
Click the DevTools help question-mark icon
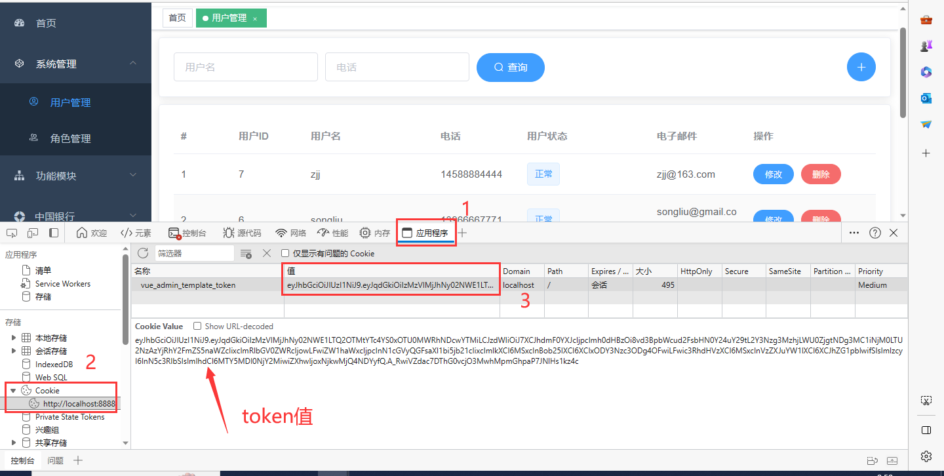[875, 233]
